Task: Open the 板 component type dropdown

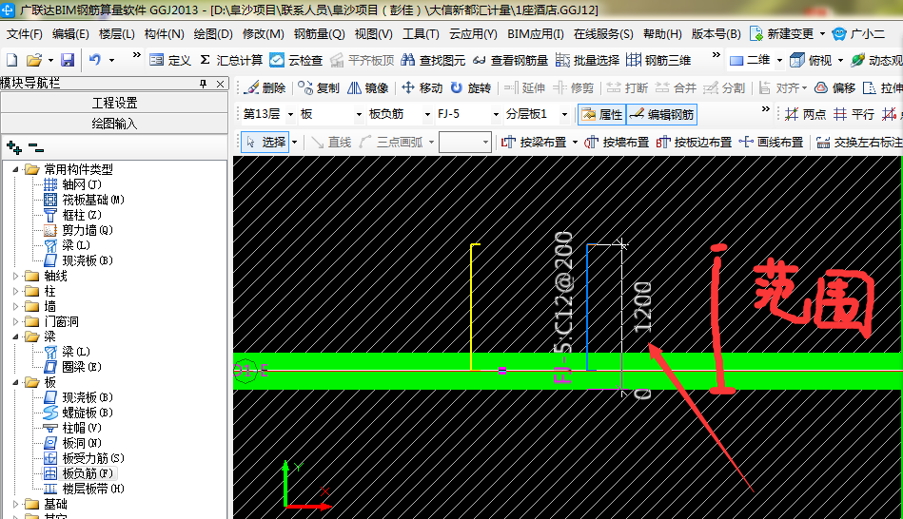Action: [359, 114]
